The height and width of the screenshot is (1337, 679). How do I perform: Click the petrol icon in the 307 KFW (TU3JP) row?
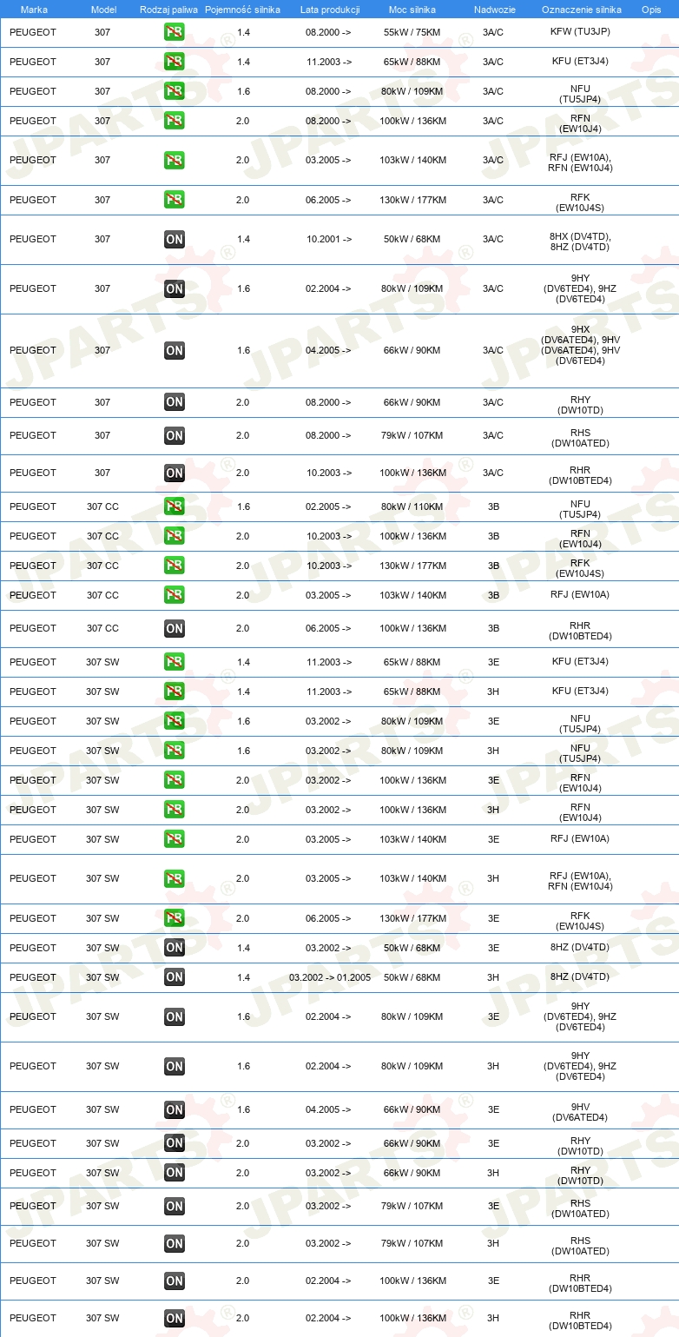[175, 32]
